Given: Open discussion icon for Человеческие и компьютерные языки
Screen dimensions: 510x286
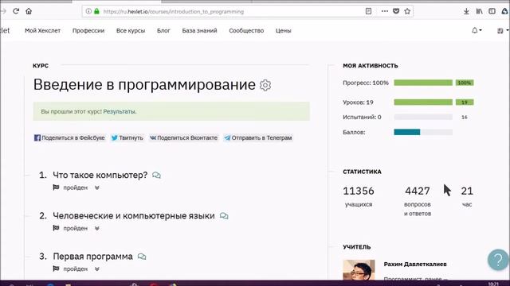Looking at the screenshot, I should [x=224, y=216].
